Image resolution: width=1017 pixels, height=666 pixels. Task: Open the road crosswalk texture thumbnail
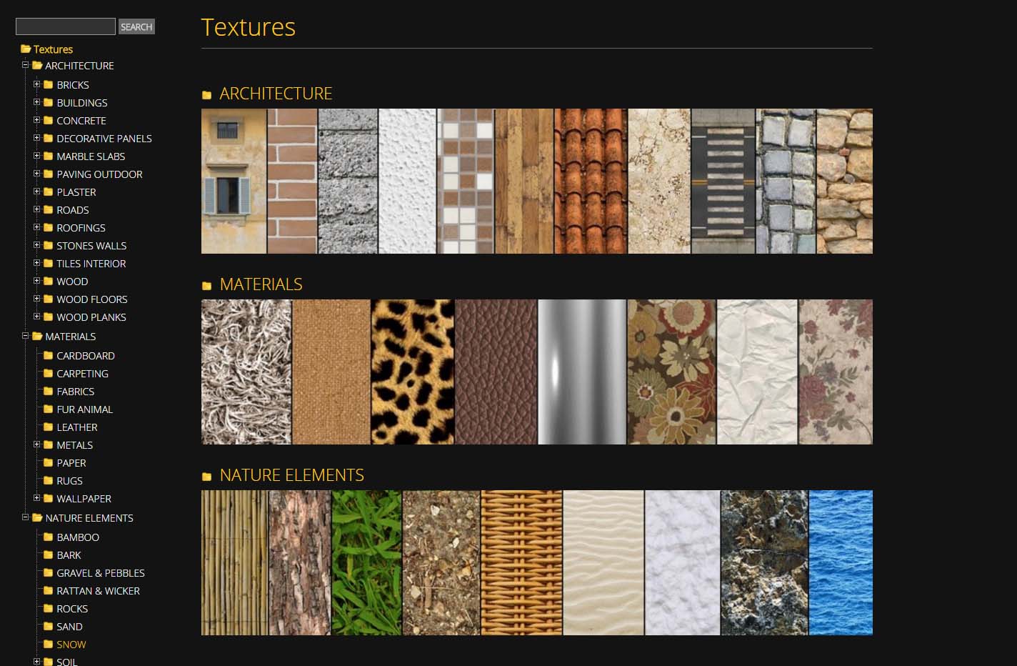pyautogui.click(x=723, y=181)
